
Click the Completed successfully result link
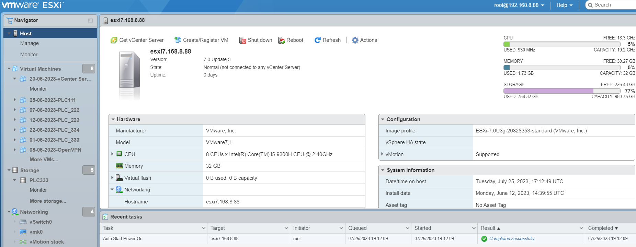click(x=512, y=239)
